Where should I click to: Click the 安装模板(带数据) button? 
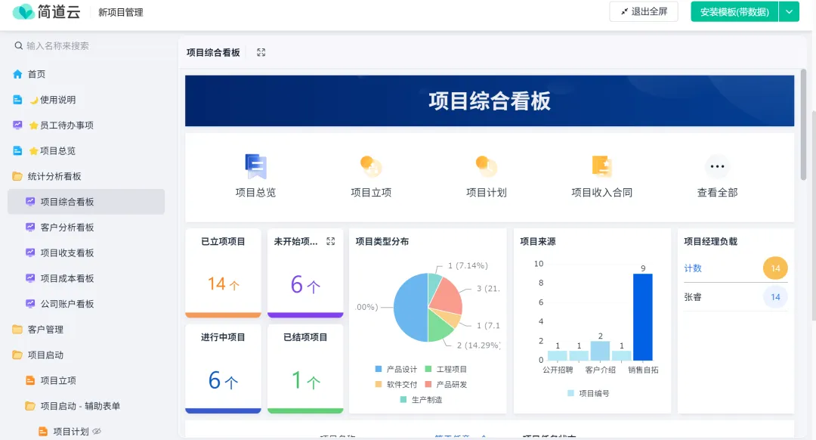[734, 11]
